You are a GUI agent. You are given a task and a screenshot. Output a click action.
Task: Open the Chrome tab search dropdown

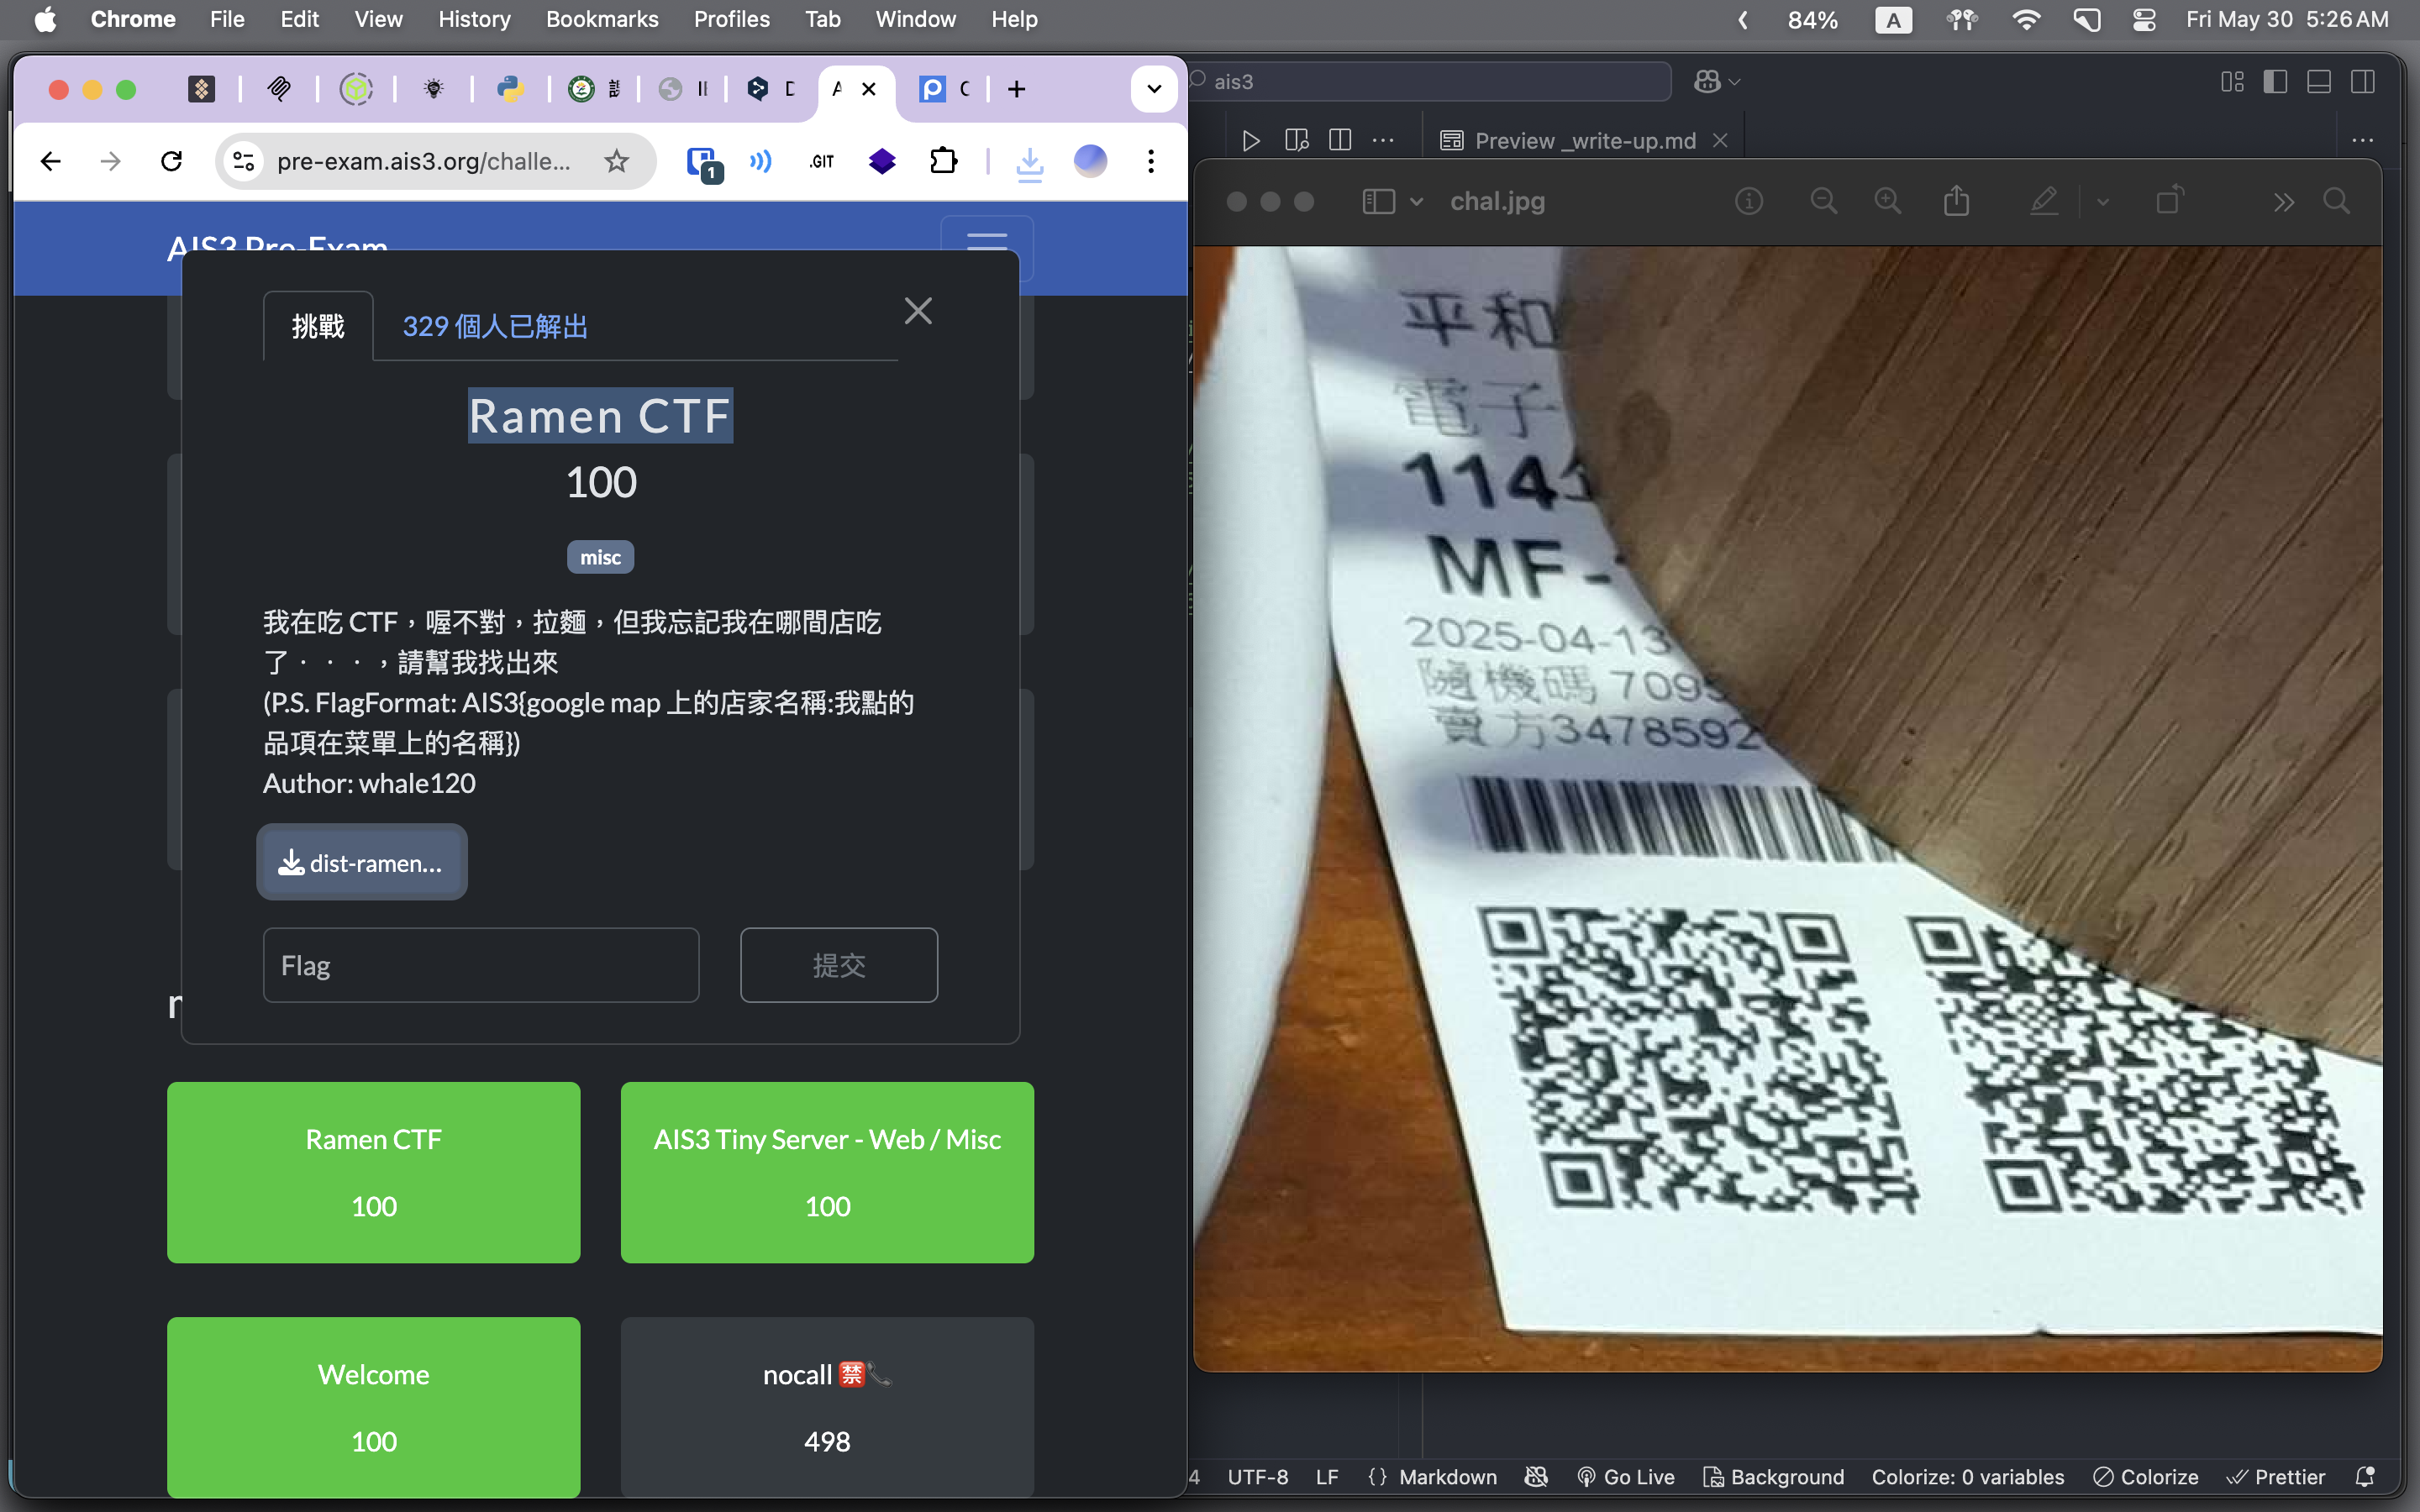click(1153, 89)
